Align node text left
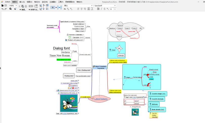 point(78,9)
